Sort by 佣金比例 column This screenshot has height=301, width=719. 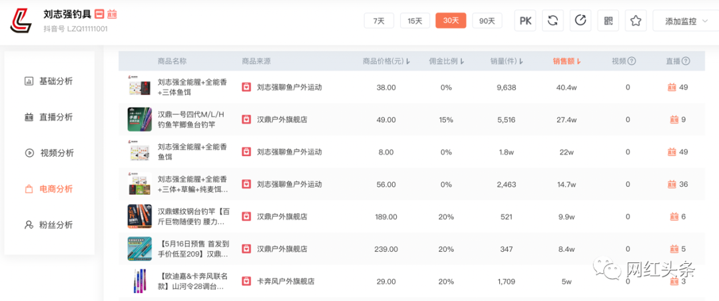point(445,61)
